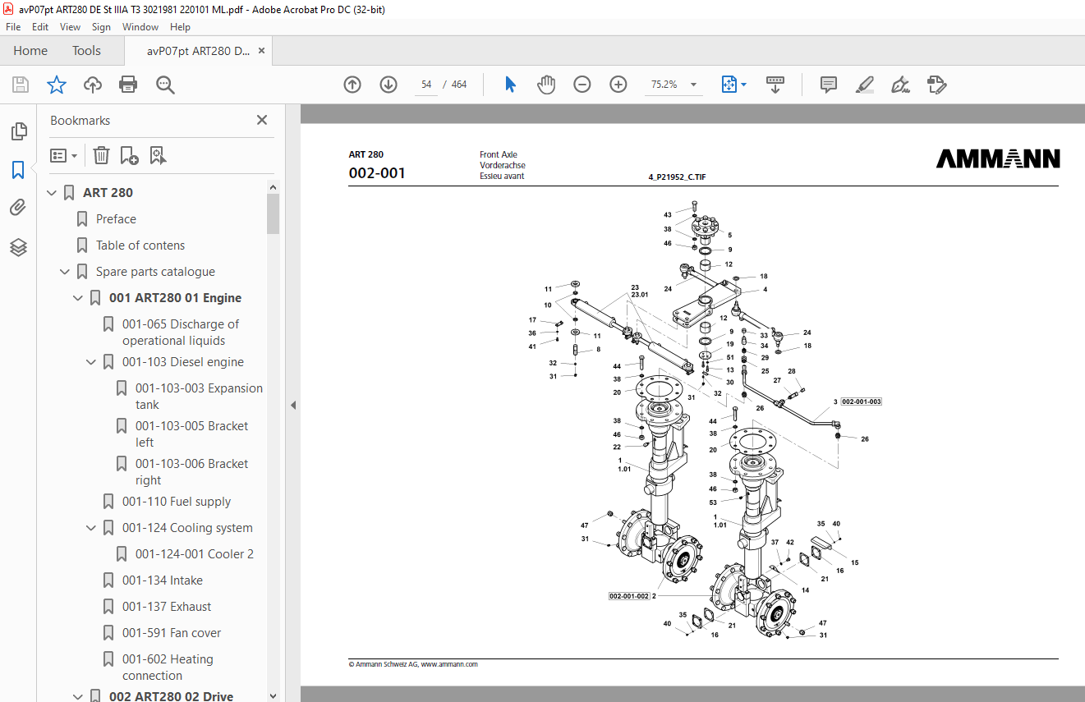1085x702 pixels.
Task: Select the arrow selection tool
Action: (x=510, y=85)
